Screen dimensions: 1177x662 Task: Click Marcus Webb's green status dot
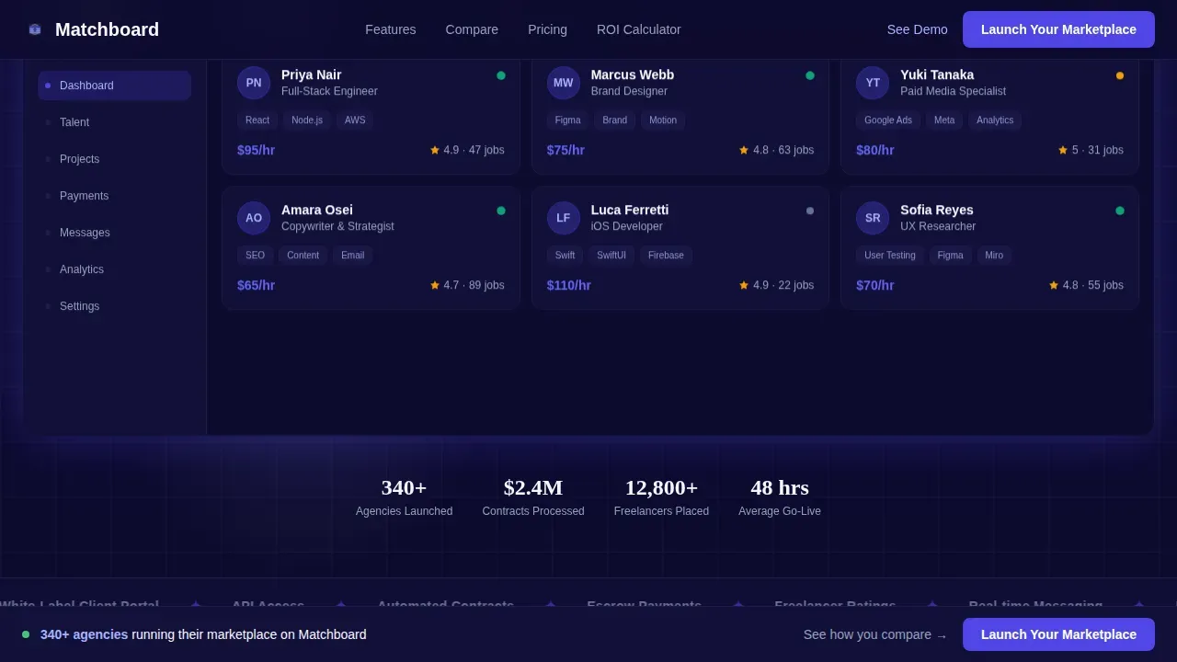(810, 75)
